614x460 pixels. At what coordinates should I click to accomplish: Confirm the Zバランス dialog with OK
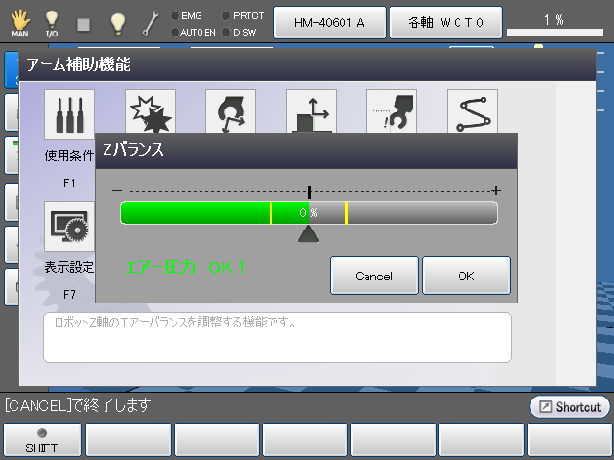(x=466, y=276)
